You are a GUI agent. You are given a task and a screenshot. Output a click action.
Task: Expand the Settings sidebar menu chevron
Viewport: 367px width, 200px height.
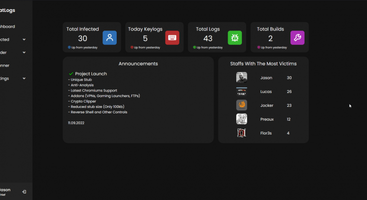[24, 78]
